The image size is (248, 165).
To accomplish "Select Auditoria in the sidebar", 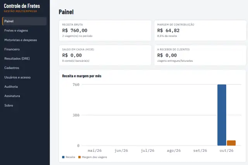I will tap(11, 87).
